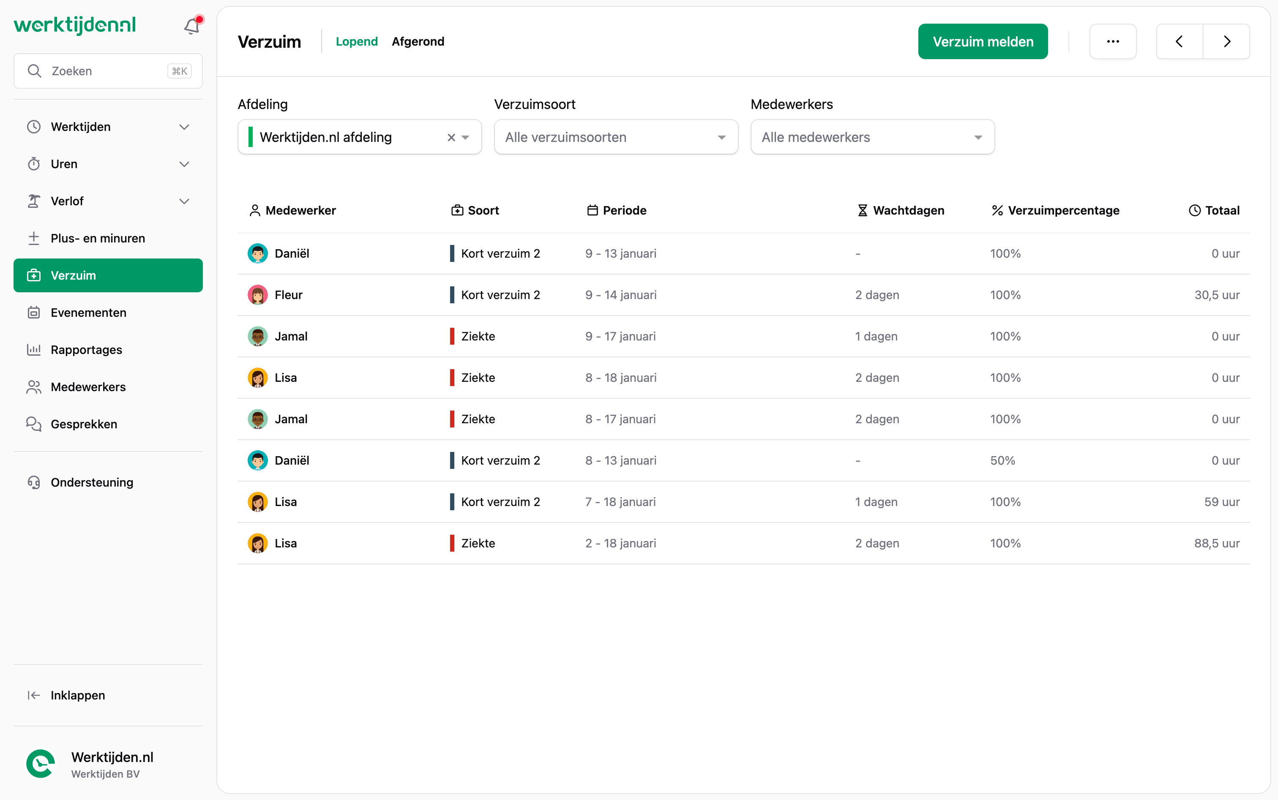1278x800 pixels.
Task: Click the Verlof palm tree icon
Action: pos(34,201)
